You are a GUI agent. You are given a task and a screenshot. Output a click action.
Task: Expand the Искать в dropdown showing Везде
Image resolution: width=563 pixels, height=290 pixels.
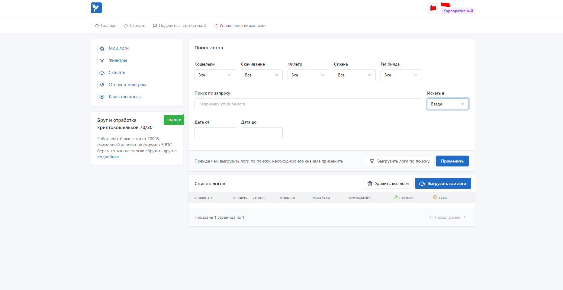(x=448, y=104)
